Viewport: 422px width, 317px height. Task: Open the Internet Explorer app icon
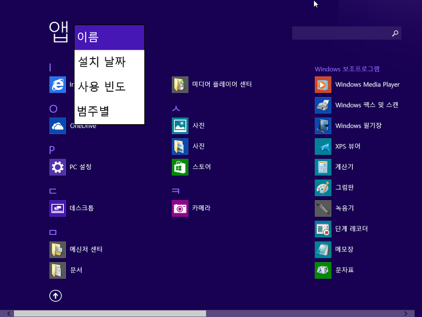57,85
